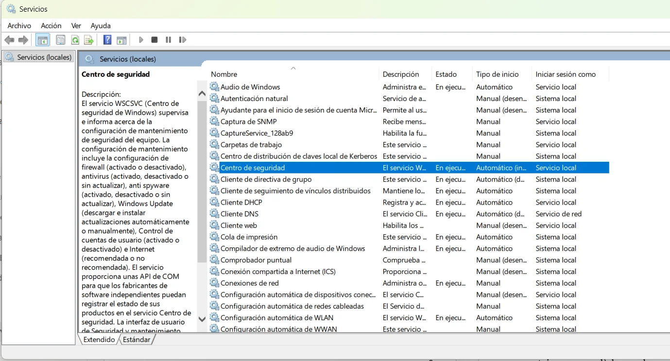Start the service with the play icon
The image size is (670, 361).
(141, 40)
